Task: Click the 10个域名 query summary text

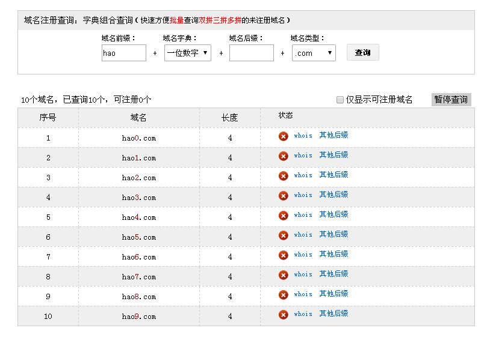Action: 86,100
